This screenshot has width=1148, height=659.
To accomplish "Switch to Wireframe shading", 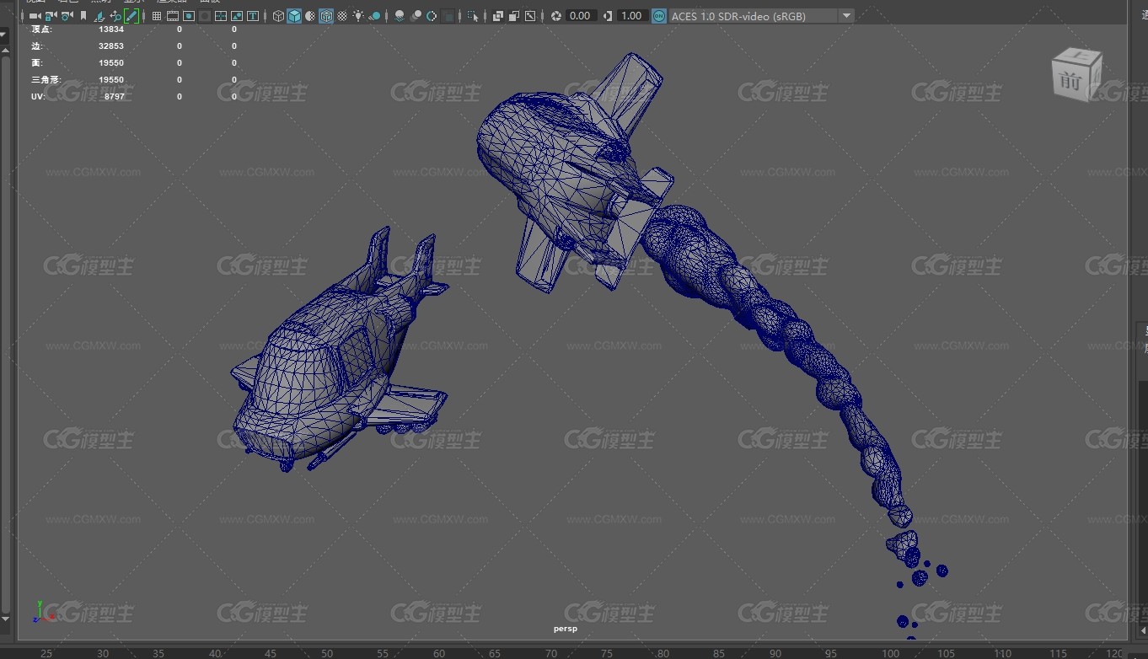I will pyautogui.click(x=278, y=16).
